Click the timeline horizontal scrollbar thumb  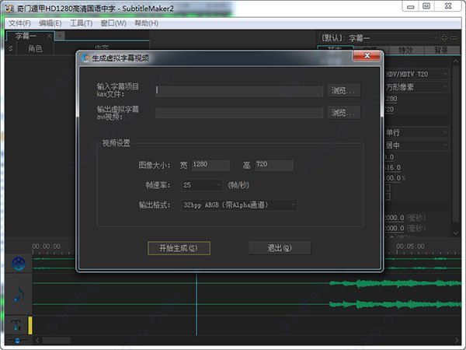(x=56, y=340)
